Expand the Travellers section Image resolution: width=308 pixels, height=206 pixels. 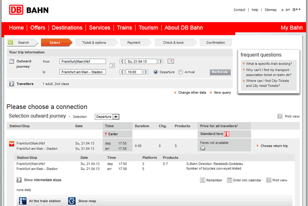(x=12, y=84)
